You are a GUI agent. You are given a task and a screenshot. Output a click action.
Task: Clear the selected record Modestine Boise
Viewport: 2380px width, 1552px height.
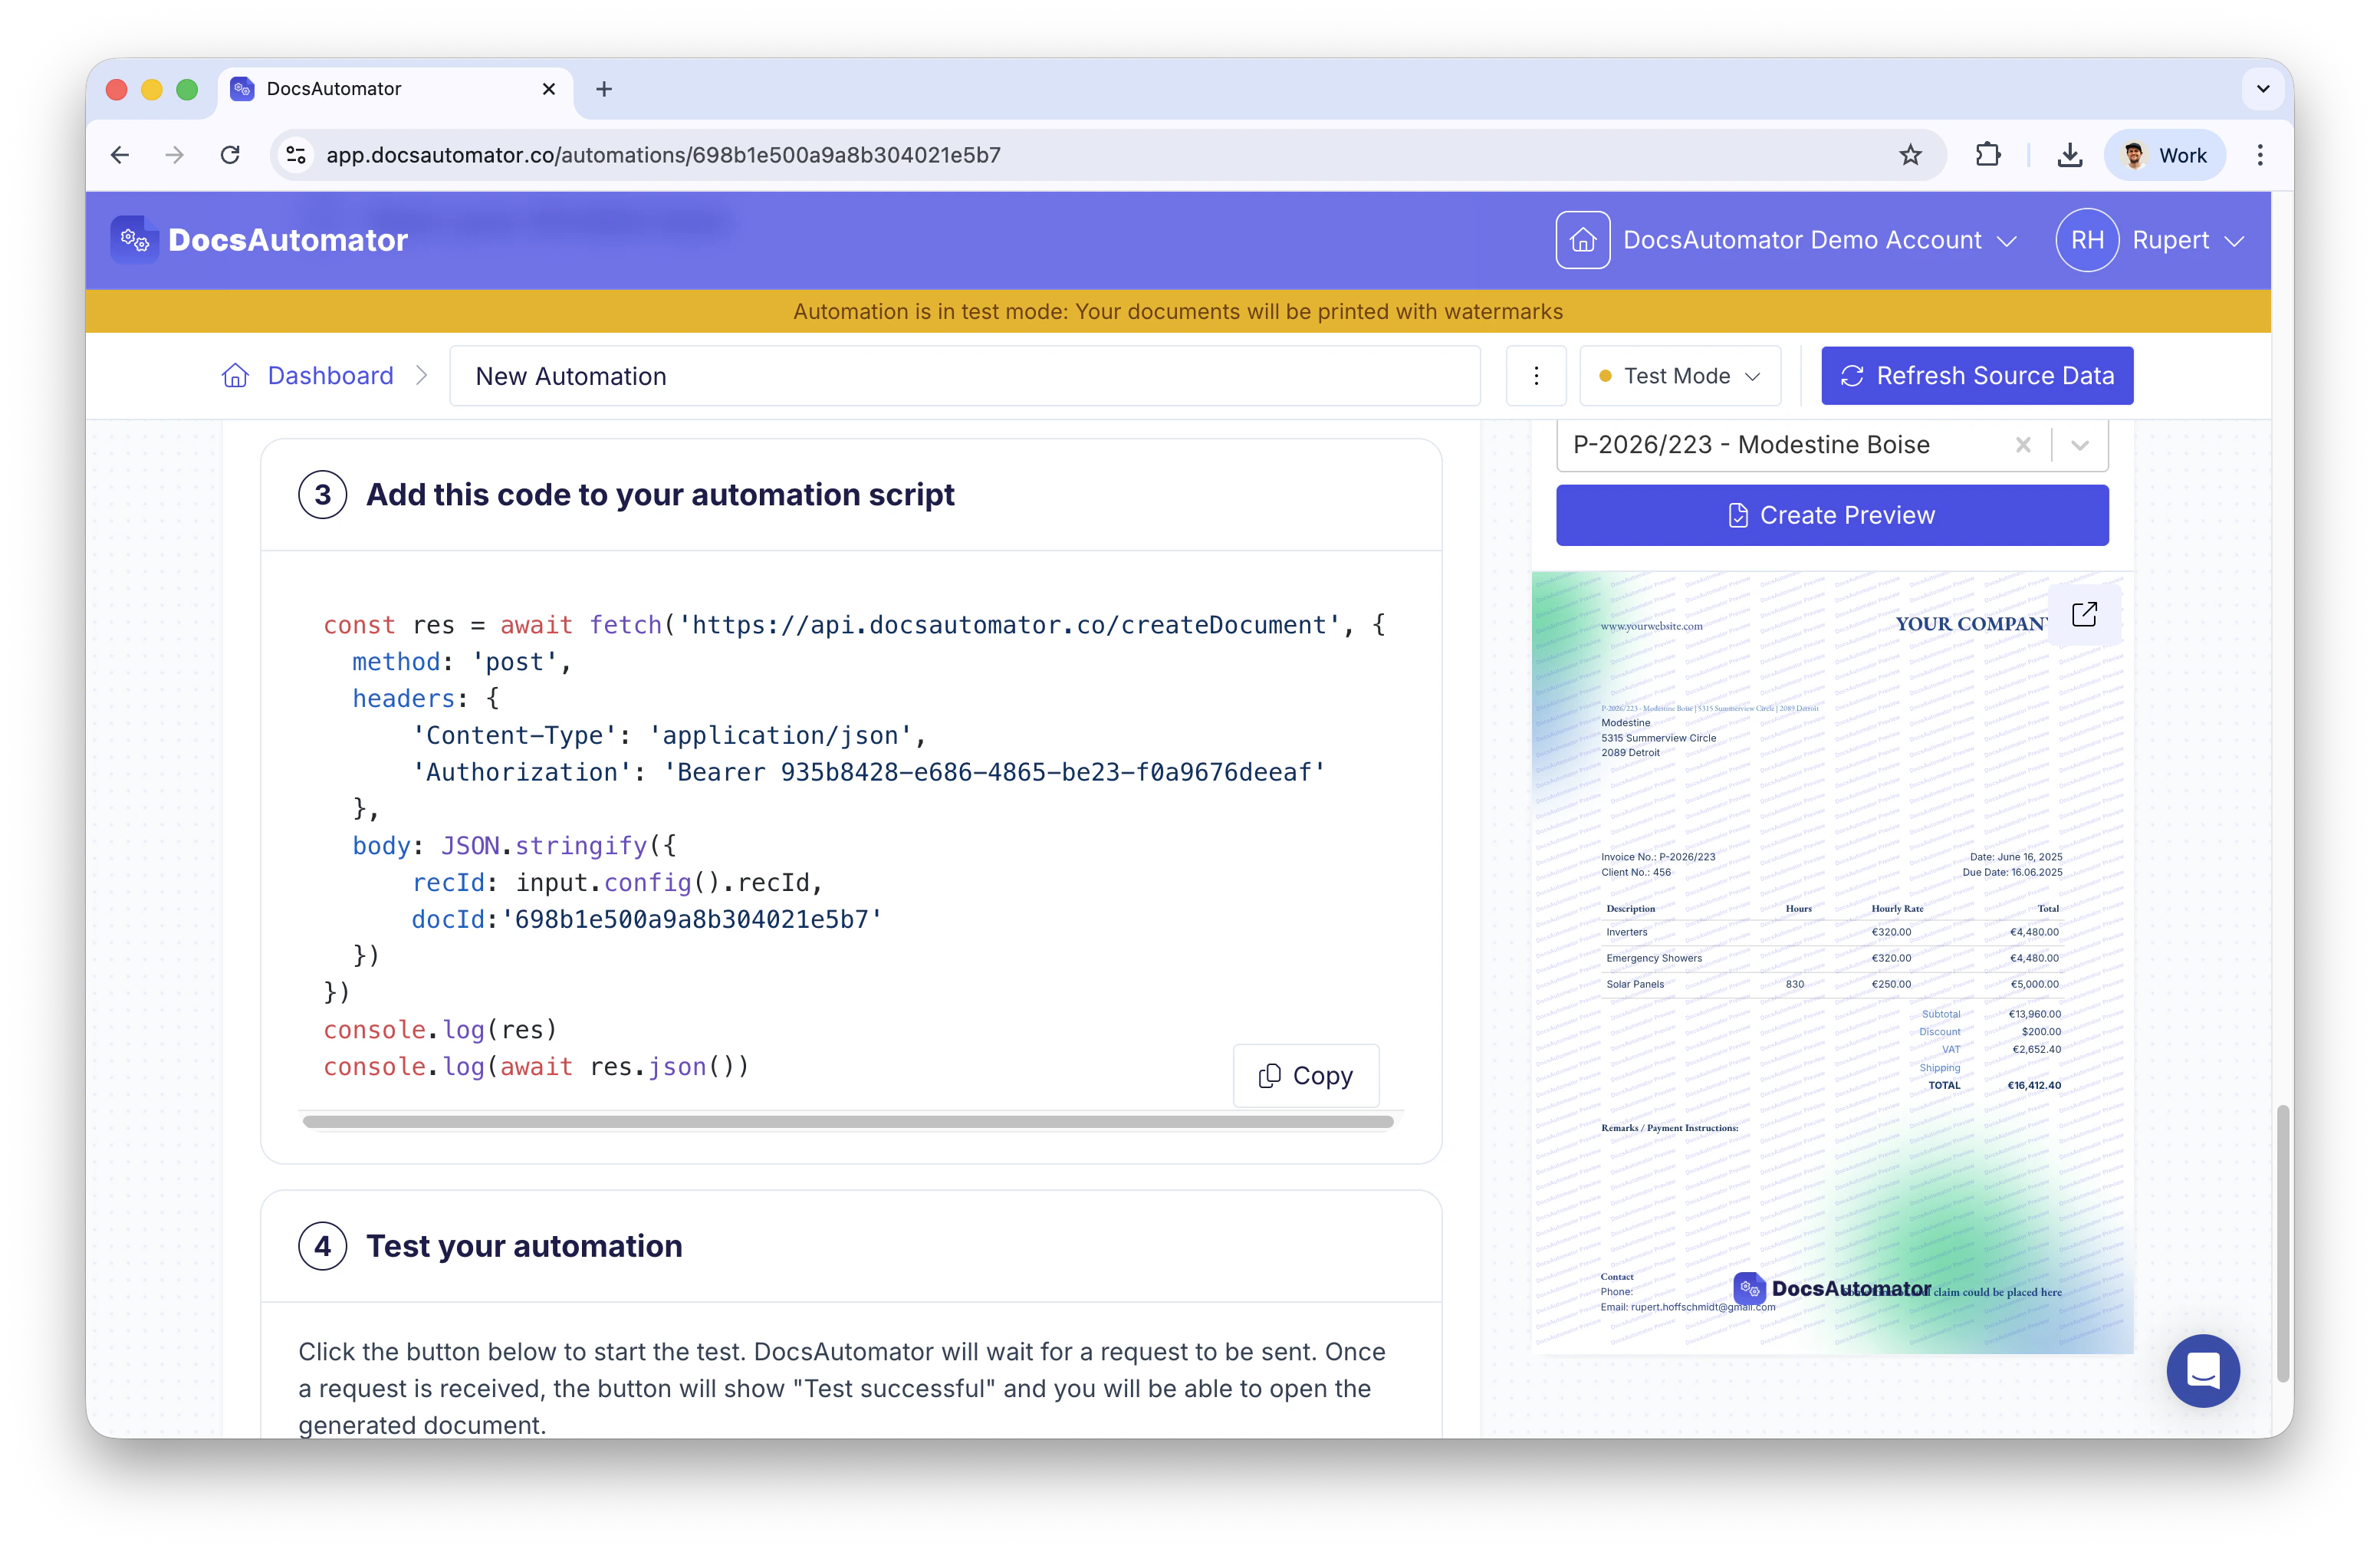coord(2023,445)
